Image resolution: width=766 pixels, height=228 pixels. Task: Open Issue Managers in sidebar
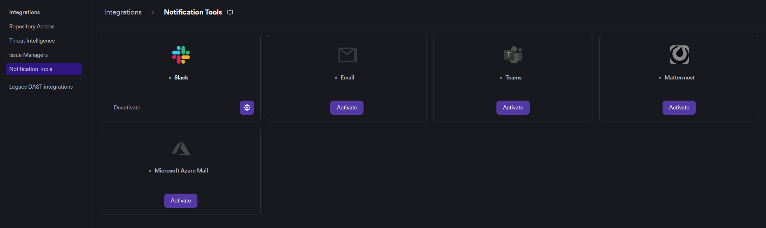28,55
